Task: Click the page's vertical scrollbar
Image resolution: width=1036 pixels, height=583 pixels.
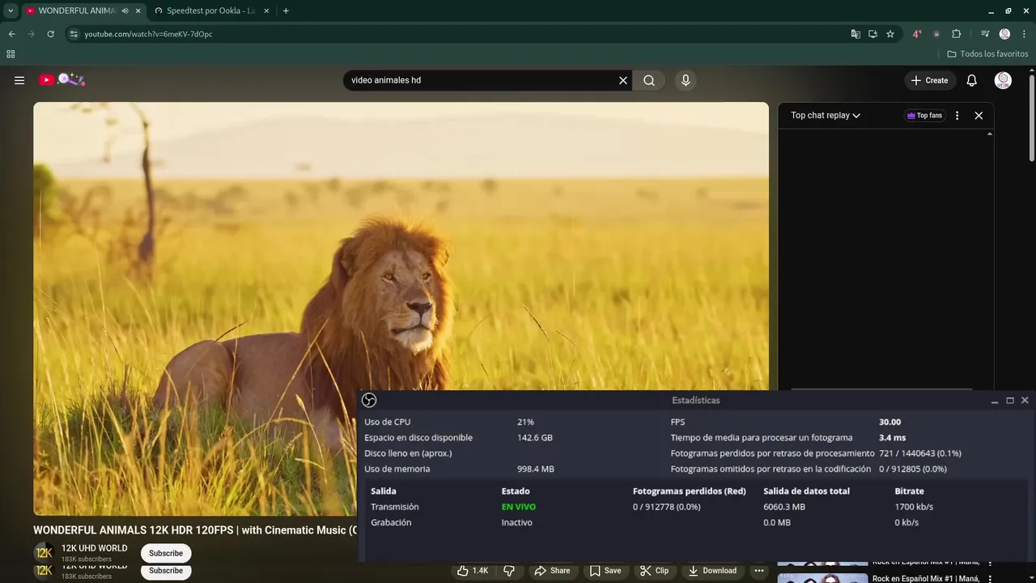Action: coord(1031,117)
